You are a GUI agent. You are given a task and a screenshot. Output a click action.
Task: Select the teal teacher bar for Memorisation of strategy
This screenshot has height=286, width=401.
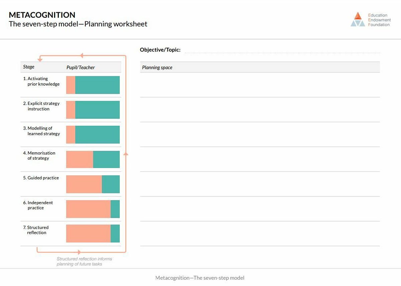[106, 159]
